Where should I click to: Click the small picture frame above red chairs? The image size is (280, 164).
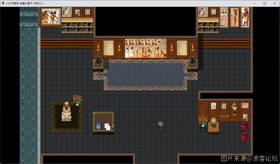245,117
